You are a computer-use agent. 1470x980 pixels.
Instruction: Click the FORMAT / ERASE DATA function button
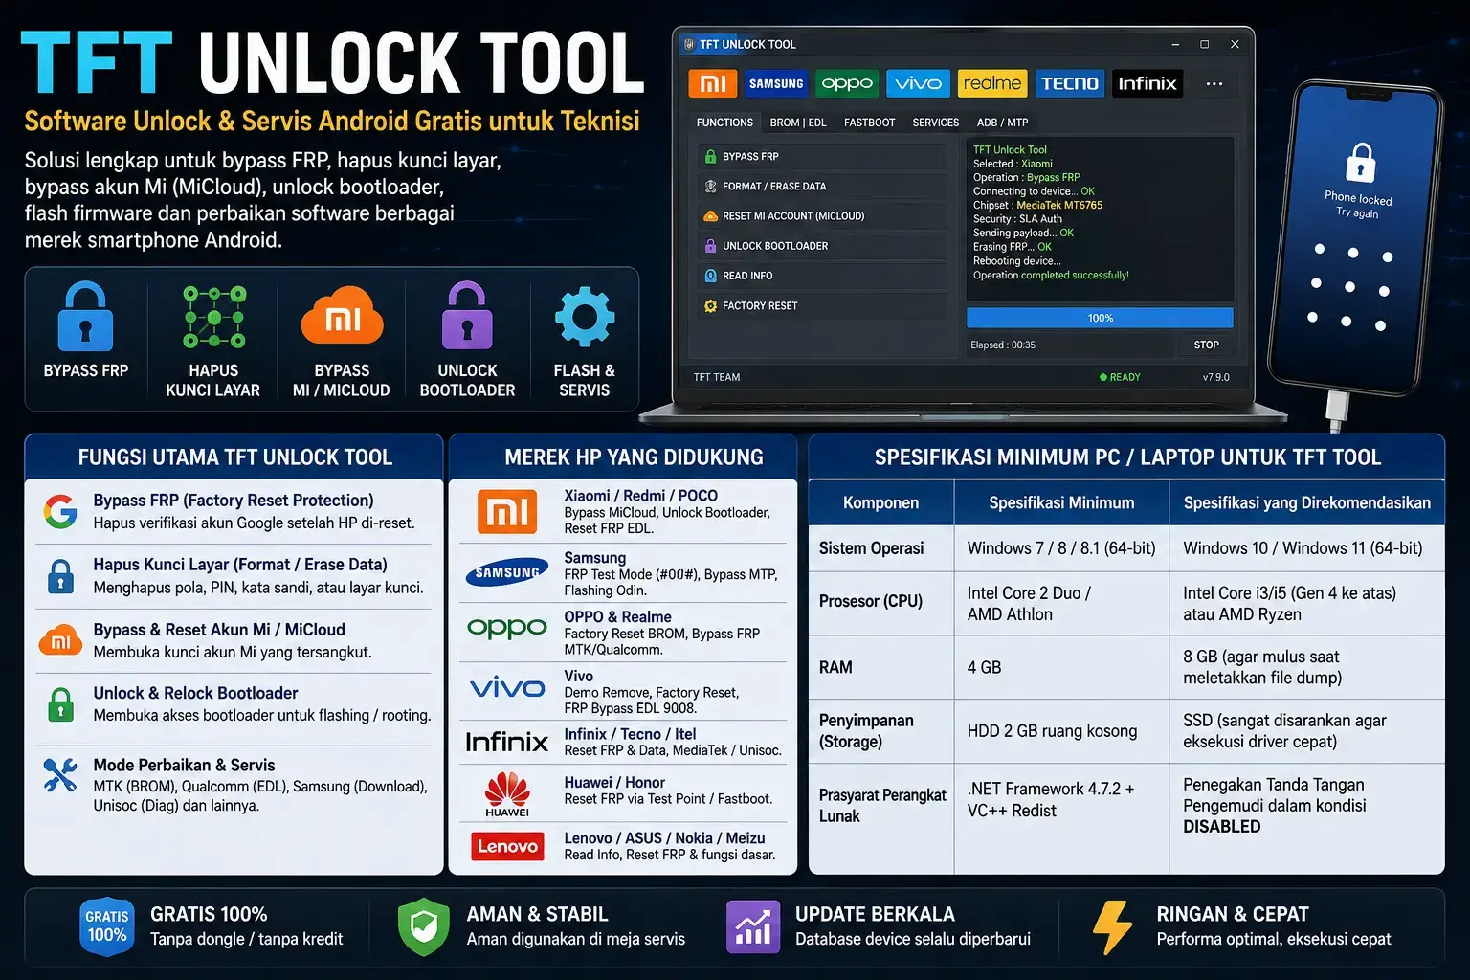[x=823, y=187]
